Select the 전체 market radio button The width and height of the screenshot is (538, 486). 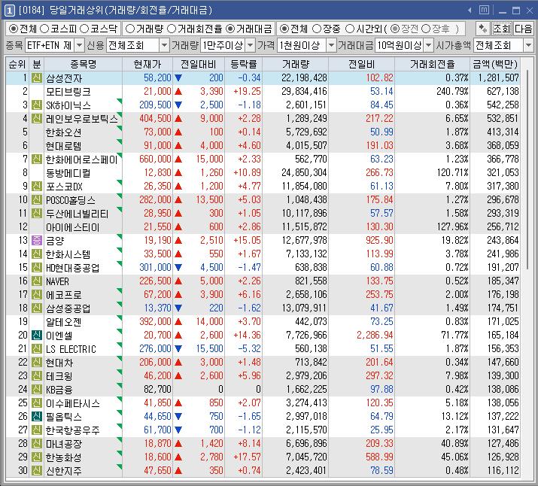[13, 29]
